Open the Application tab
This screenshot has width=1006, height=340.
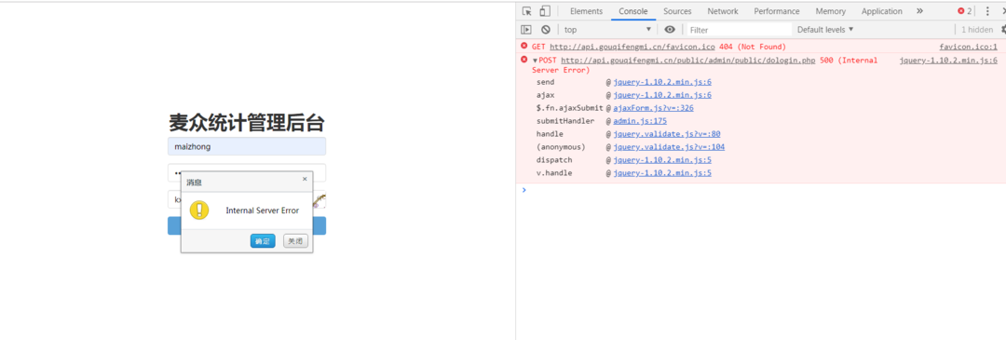[882, 11]
